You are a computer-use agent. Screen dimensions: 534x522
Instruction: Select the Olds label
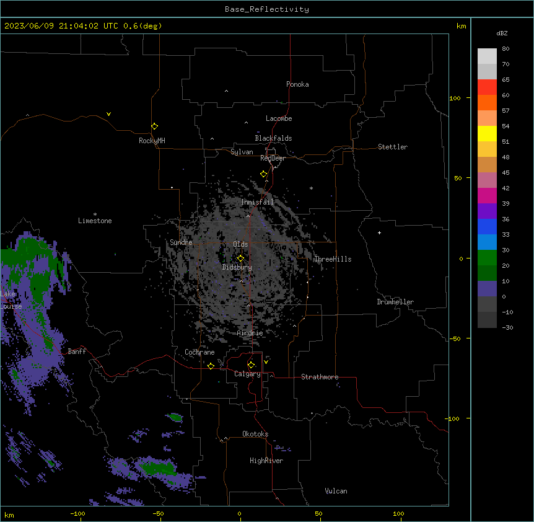(x=240, y=244)
